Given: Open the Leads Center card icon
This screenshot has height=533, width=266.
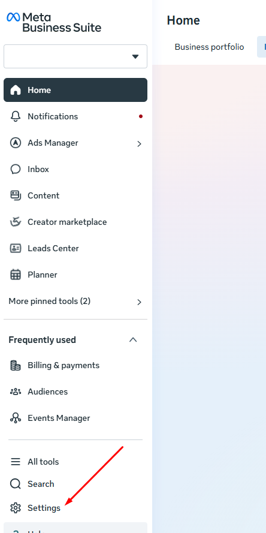Looking at the screenshot, I should 16,248.
